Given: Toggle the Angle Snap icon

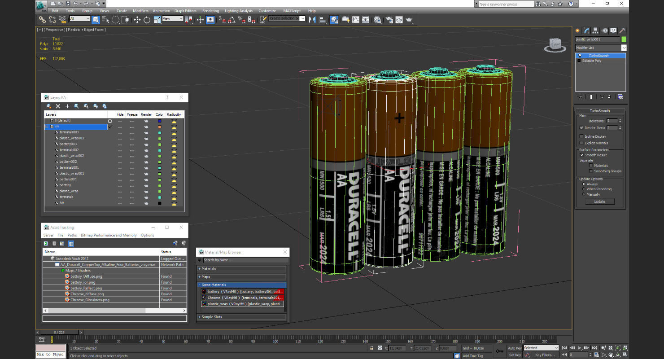Looking at the screenshot, I should (232, 20).
